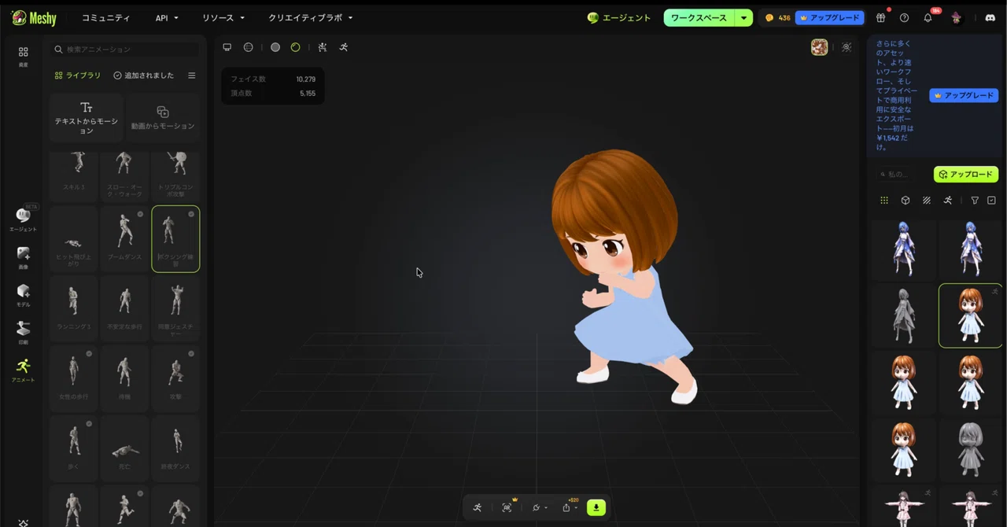Image resolution: width=1007 pixels, height=527 pixels.
Task: Click the アップグレード button in promo banner
Action: coord(964,95)
